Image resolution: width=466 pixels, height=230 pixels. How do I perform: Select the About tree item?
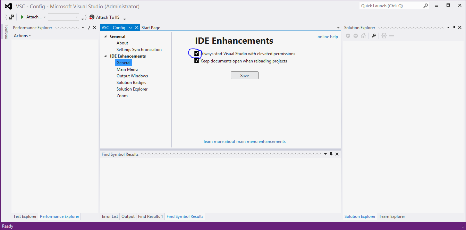point(122,43)
